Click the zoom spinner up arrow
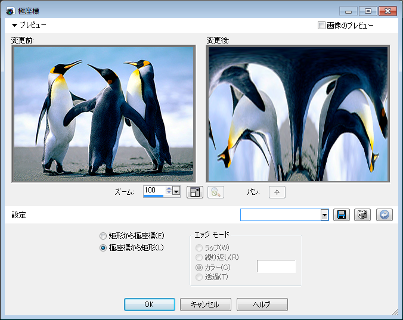 [168, 189]
